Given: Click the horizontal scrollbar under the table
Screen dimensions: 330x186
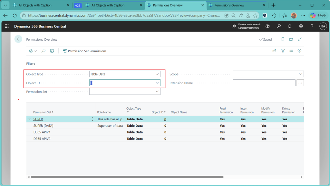Looking at the screenshot, I should tap(127, 177).
